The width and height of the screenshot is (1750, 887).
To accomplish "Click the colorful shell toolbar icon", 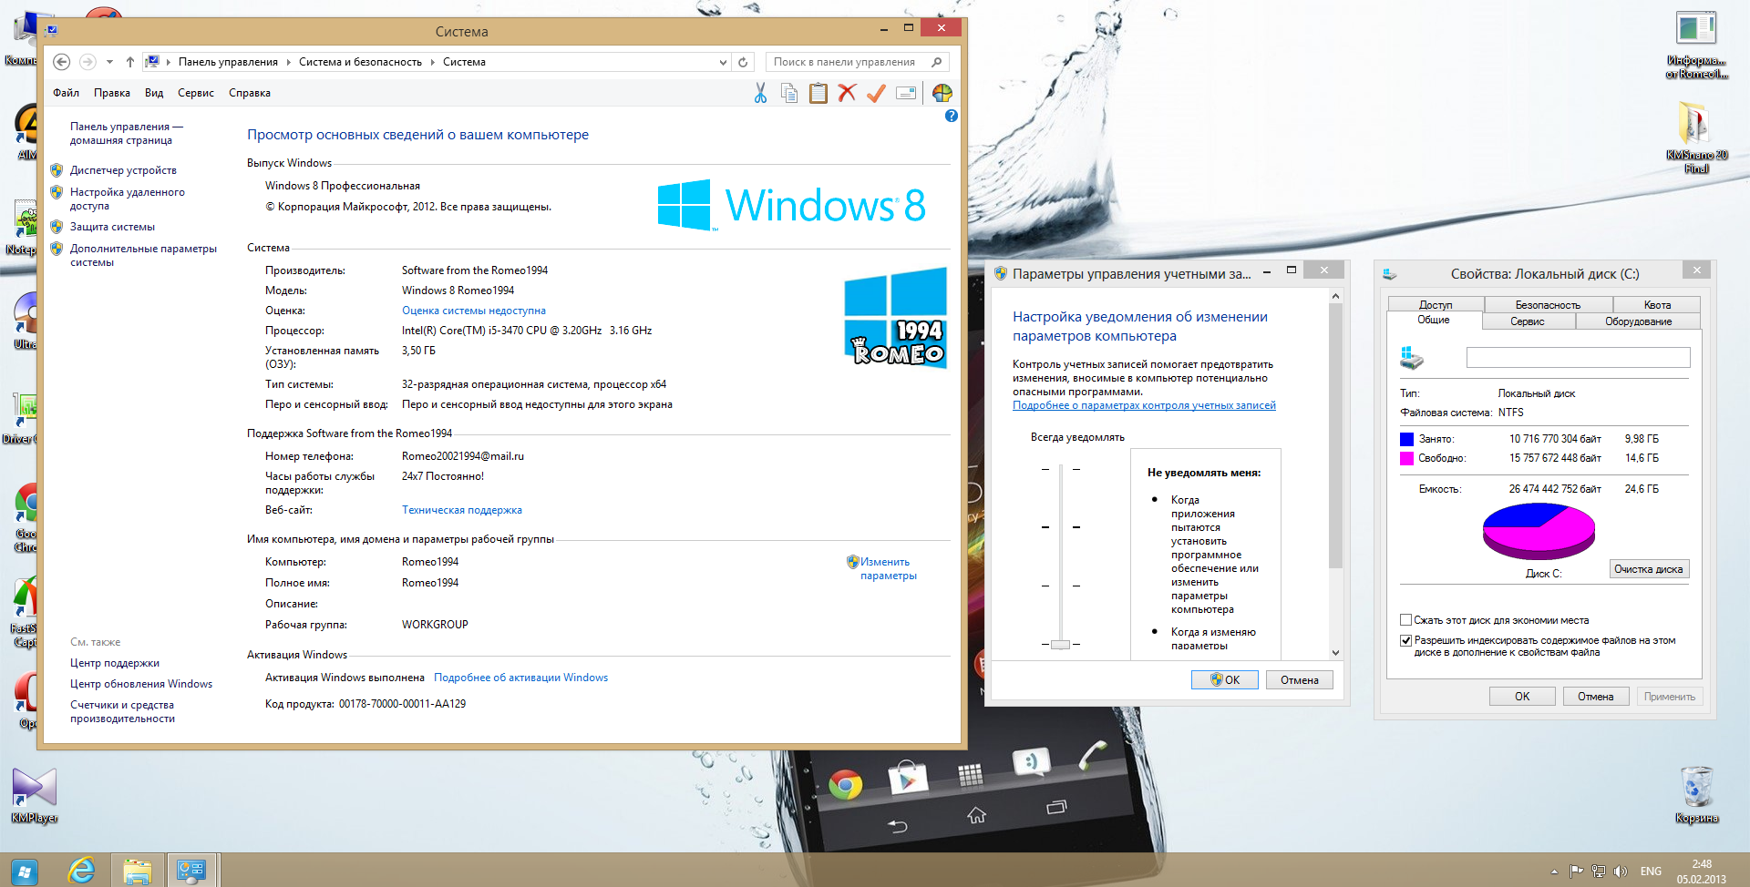I will click(942, 93).
